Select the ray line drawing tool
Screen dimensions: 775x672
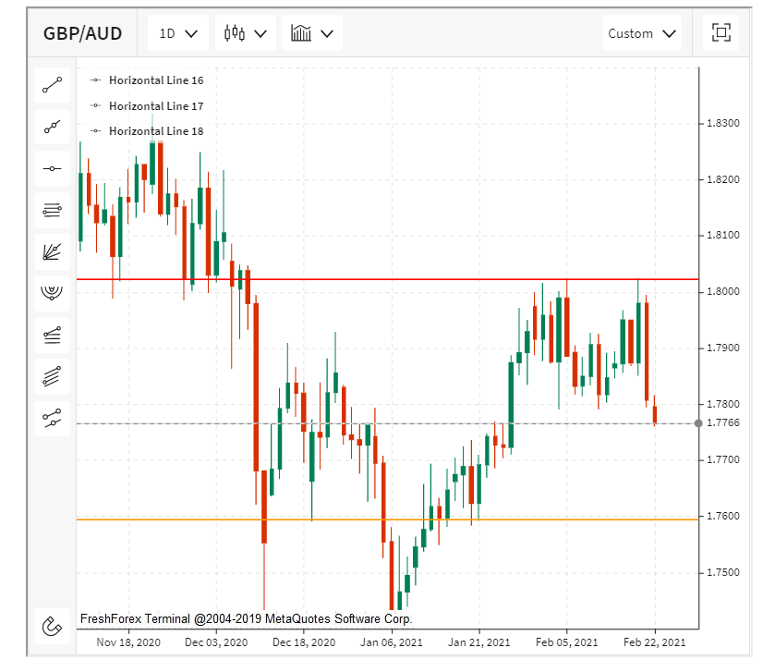52,127
